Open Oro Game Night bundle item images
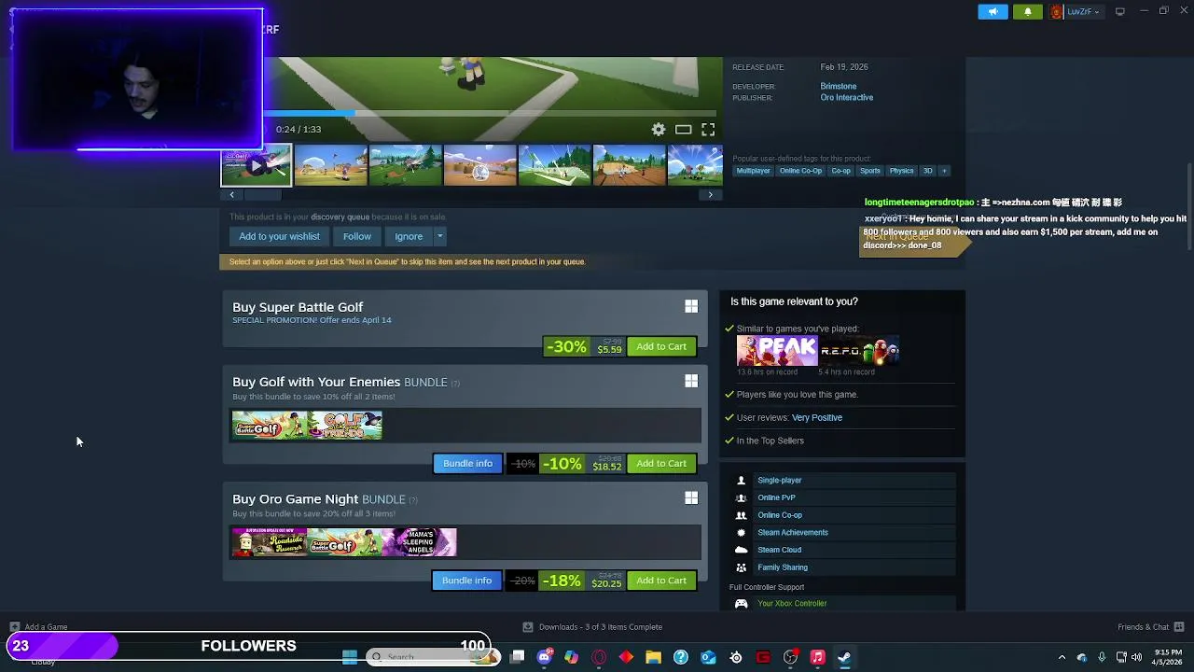The height and width of the screenshot is (672, 1194). [344, 542]
